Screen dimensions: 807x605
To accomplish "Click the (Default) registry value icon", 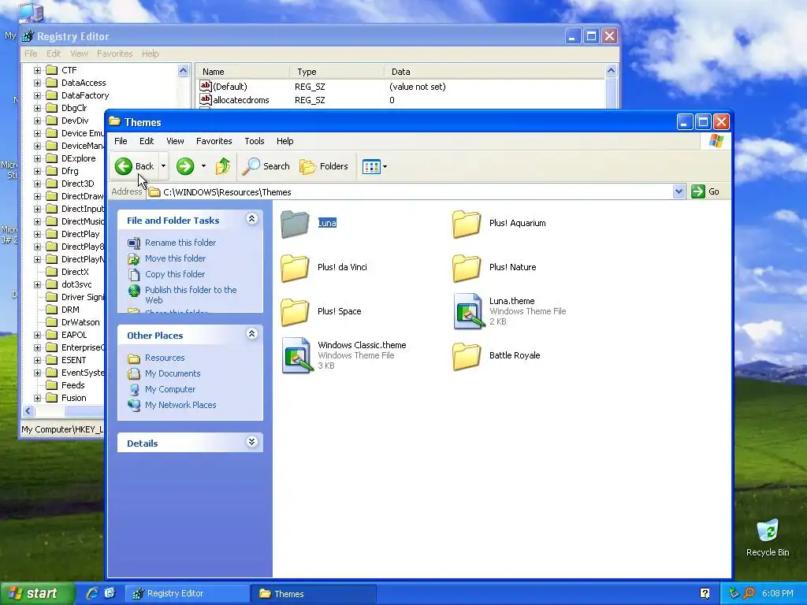I will pyautogui.click(x=206, y=86).
